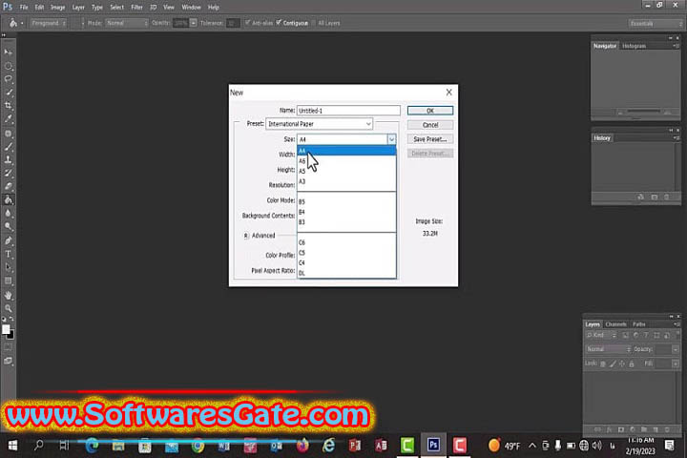Viewport: 687px width, 458px height.
Task: Open the Preset dropdown showing International Paper
Action: [x=319, y=124]
